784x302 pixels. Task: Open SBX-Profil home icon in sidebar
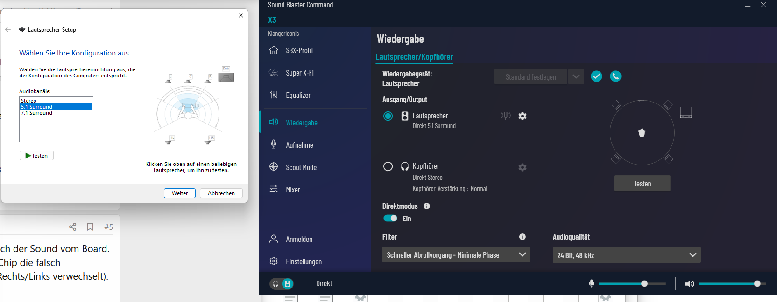(274, 50)
